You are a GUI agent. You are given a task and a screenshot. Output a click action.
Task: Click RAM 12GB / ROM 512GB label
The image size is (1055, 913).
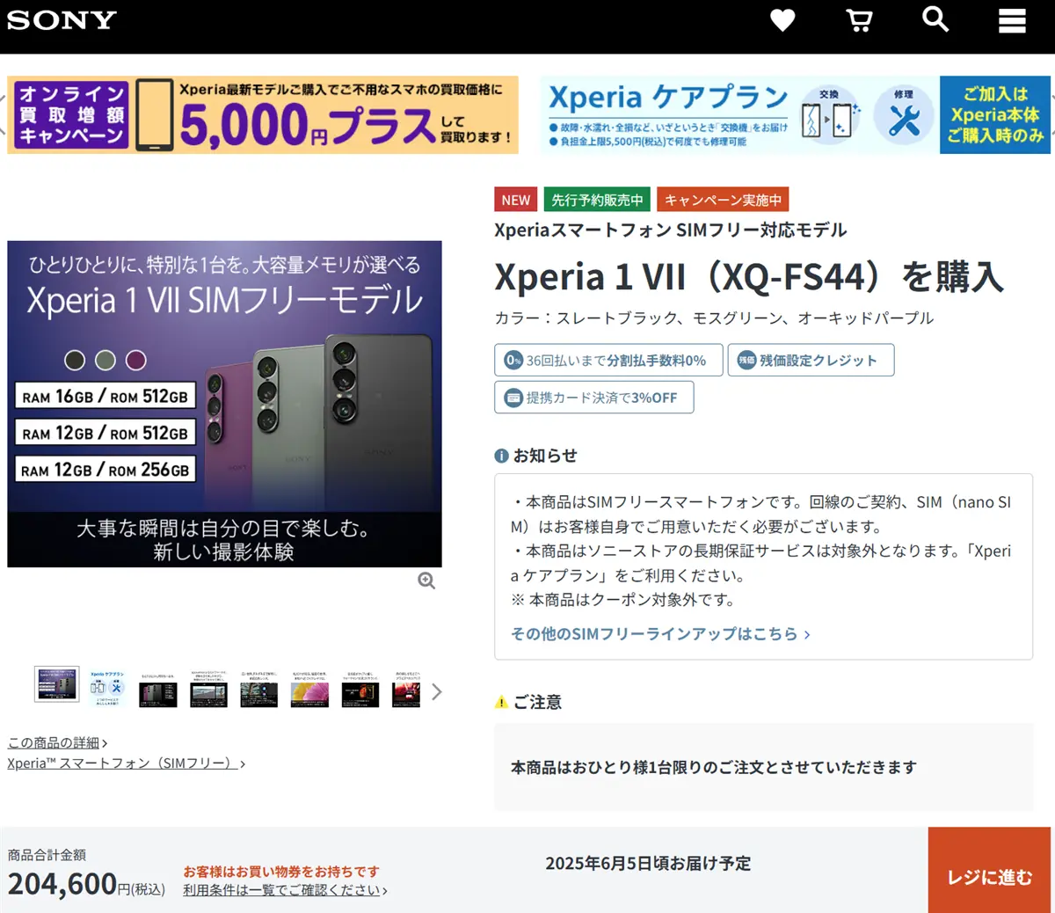coord(105,433)
